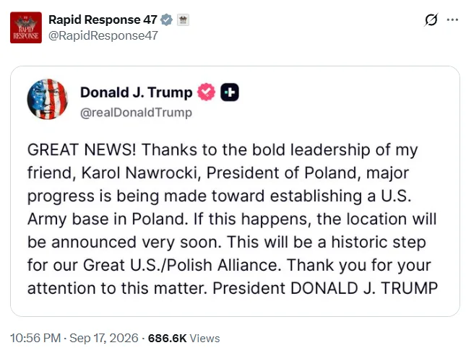Image resolution: width=466 pixels, height=353 pixels.
Task: Open the Rapid Response red profile avatar
Action: [x=26, y=27]
